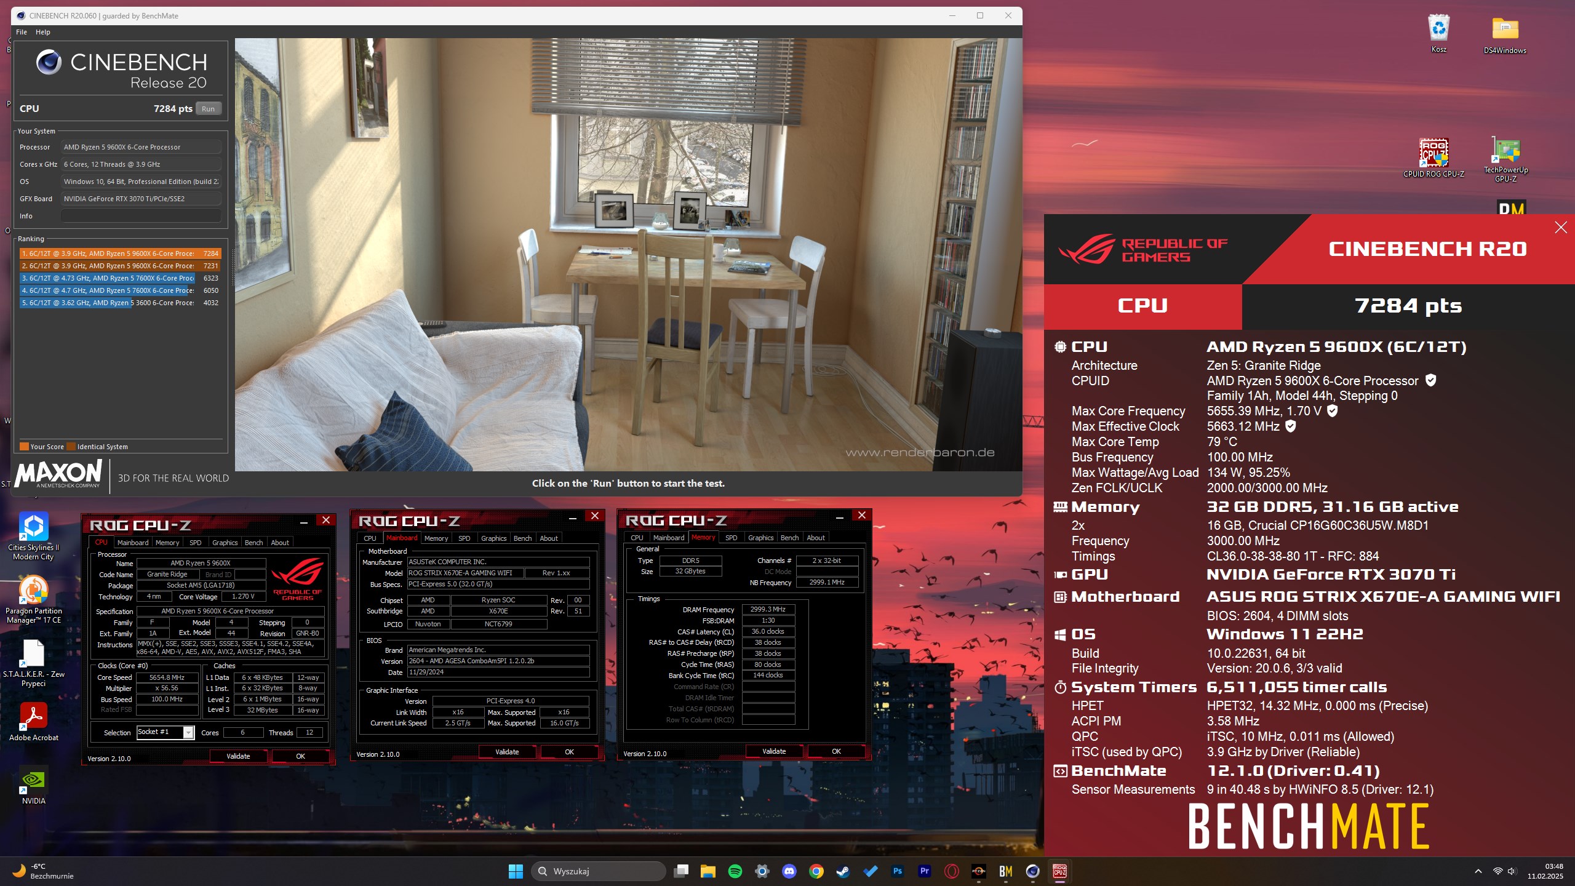The image size is (1575, 886).
Task: Open Bench tab in middle CPU-Z window
Action: click(x=522, y=538)
